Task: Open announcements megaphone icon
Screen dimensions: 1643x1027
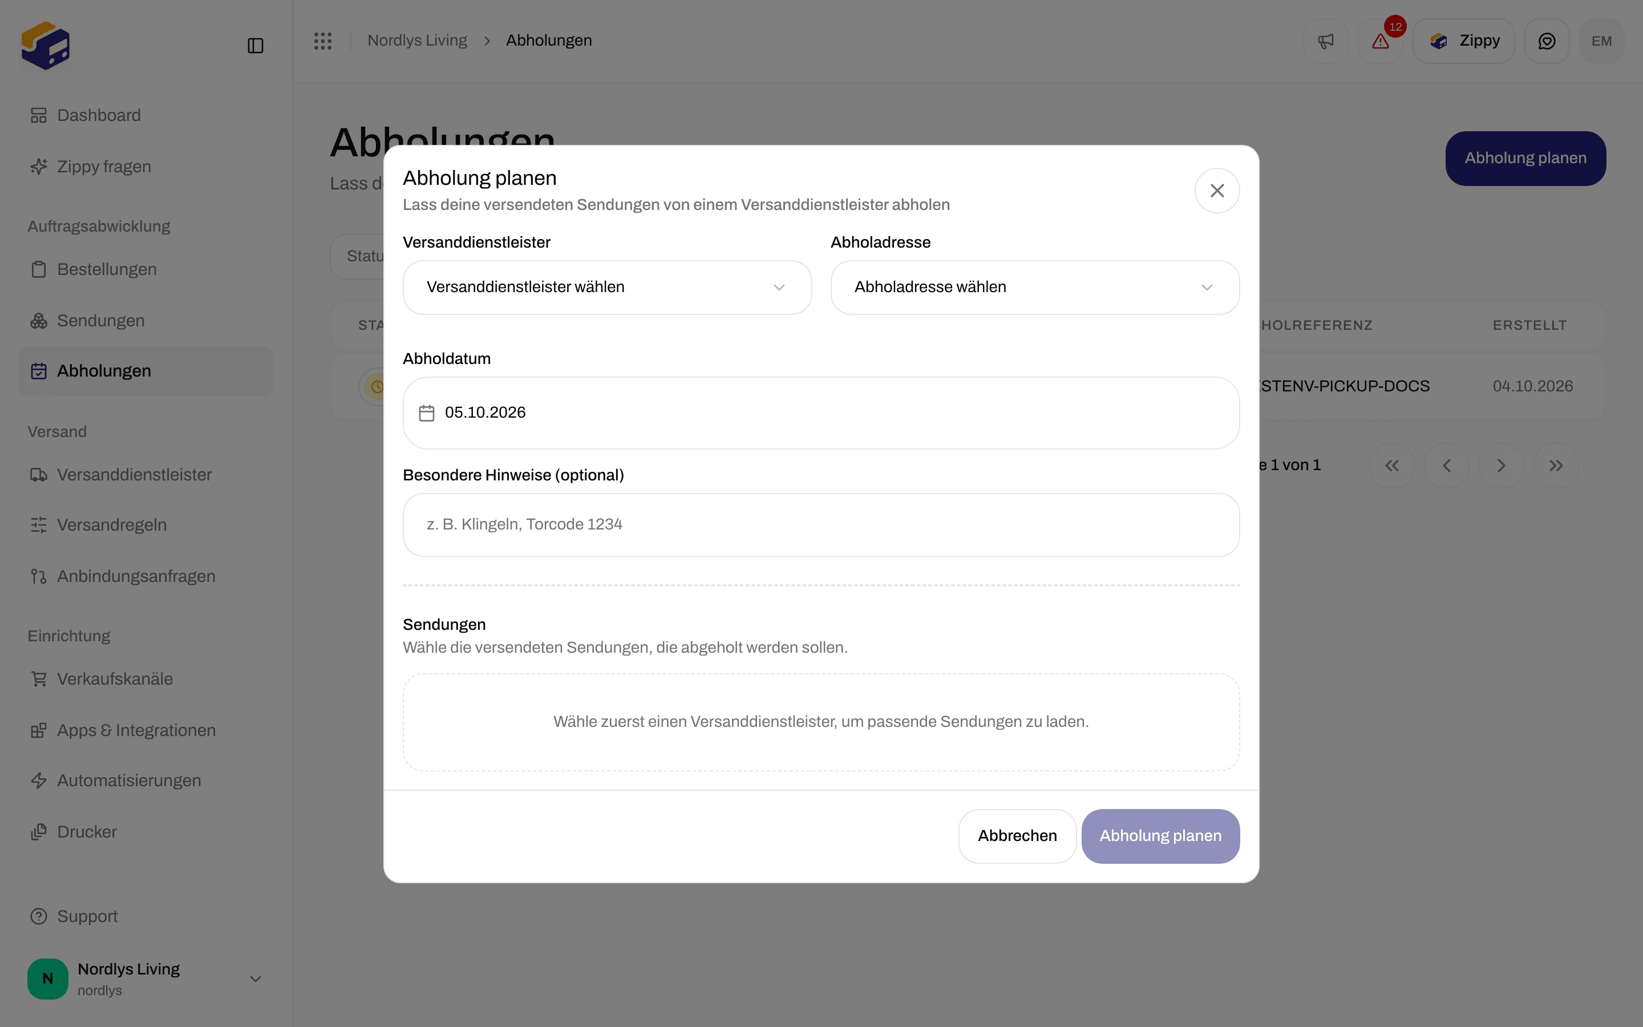Action: tap(1325, 41)
